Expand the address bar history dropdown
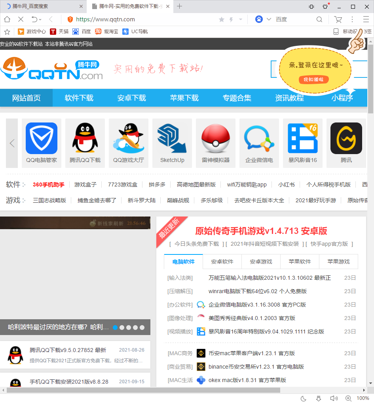Viewport: 374px width, 403px height. [241, 19]
